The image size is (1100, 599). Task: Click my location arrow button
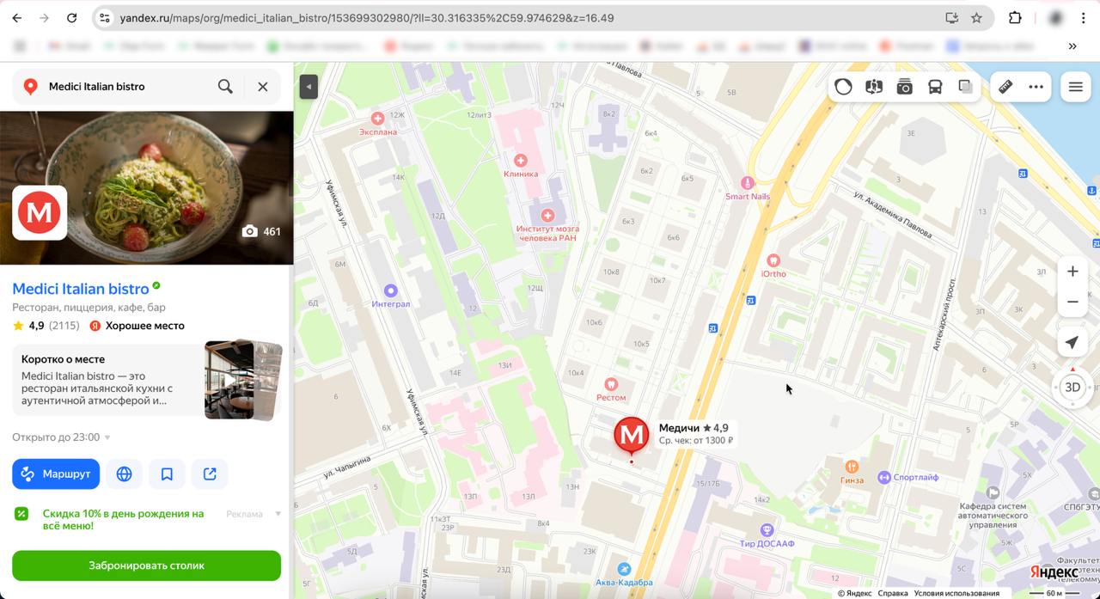[1072, 342]
